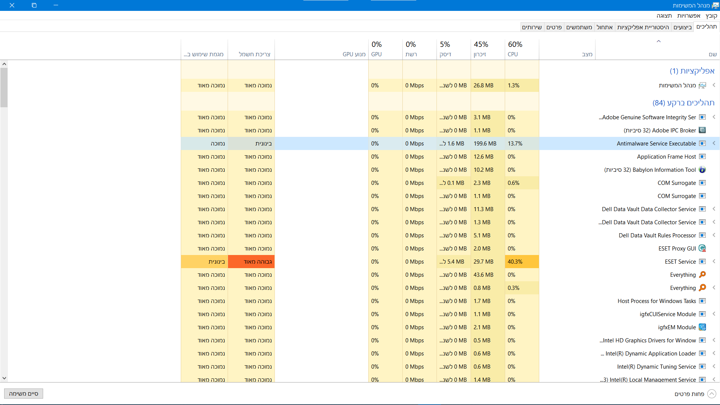Viewport: 720px width, 405px height.
Task: Sort by the מצב (Status) column header
Action: tap(567, 49)
